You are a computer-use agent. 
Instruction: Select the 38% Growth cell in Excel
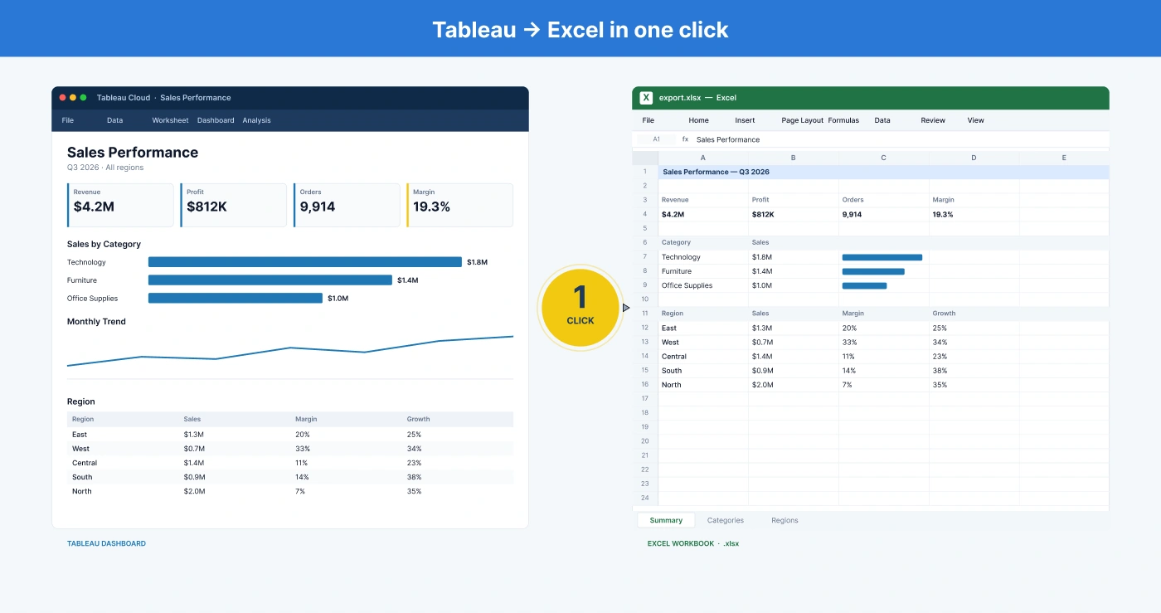point(974,371)
